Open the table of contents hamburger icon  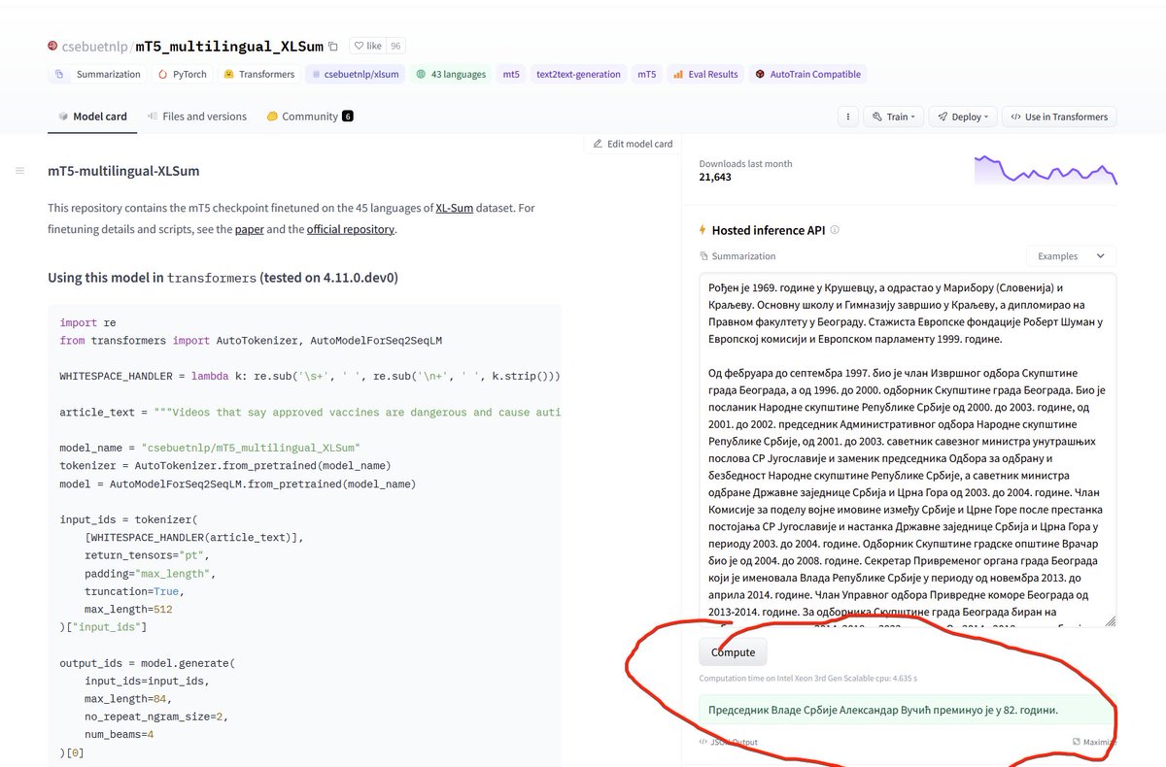point(19,171)
